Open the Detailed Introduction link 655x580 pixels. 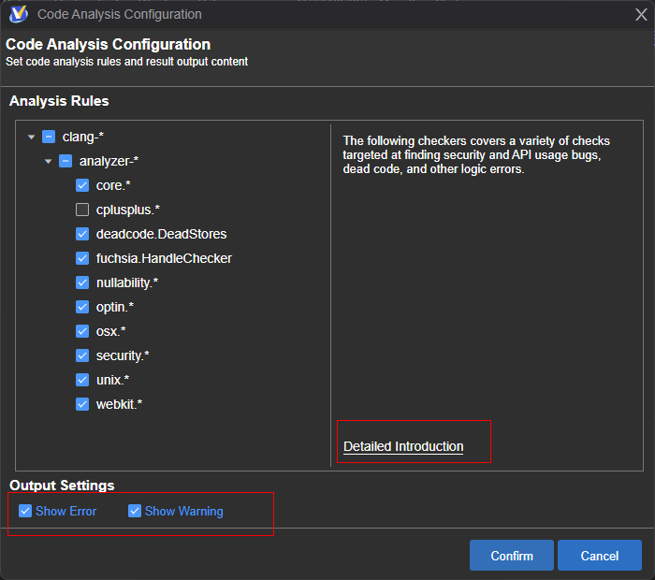coord(403,446)
